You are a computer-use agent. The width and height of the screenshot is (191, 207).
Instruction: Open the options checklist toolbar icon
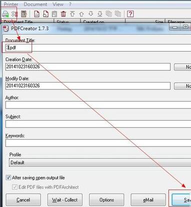pos(14,14)
